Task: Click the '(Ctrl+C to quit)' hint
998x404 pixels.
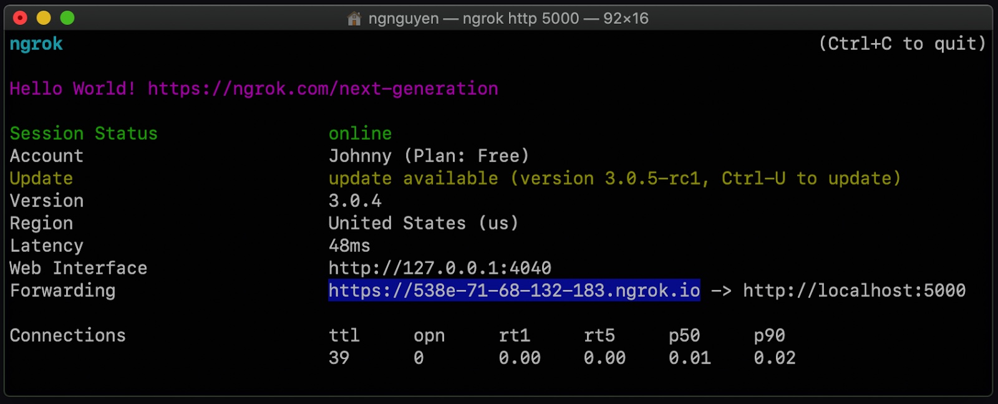Action: (902, 44)
